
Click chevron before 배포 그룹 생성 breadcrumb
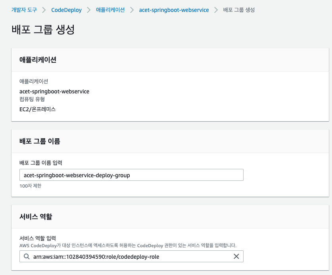(216, 10)
